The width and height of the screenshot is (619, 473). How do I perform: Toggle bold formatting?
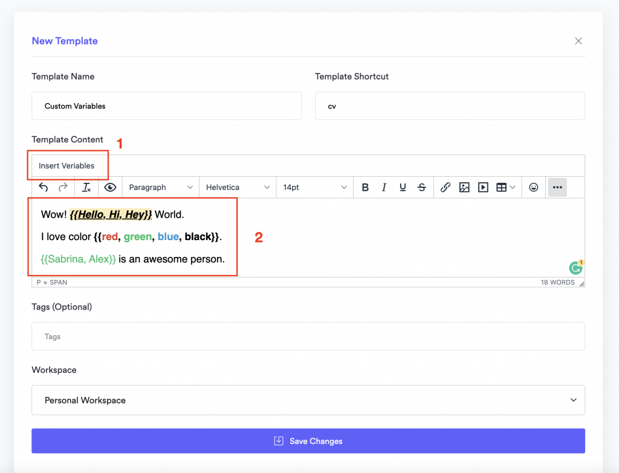(365, 187)
